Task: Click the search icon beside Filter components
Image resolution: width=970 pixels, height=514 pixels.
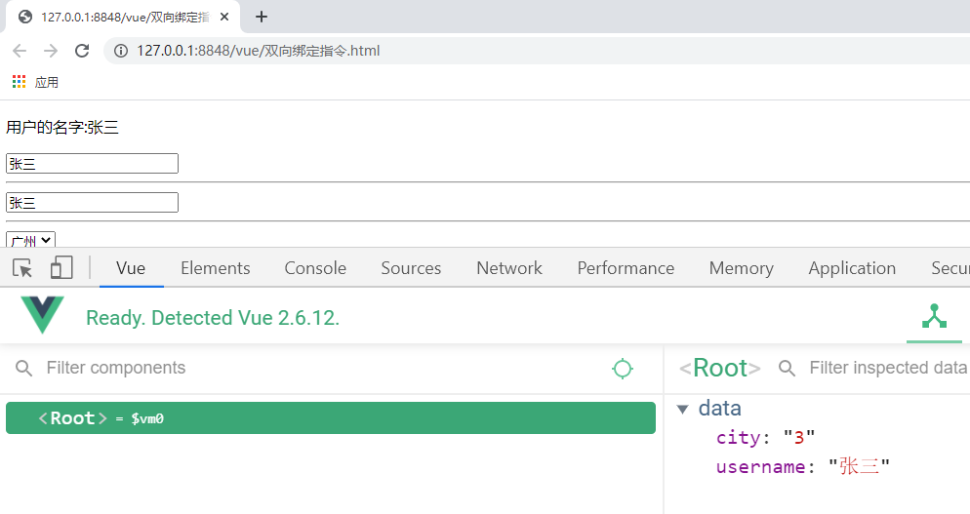Action: pos(23,368)
